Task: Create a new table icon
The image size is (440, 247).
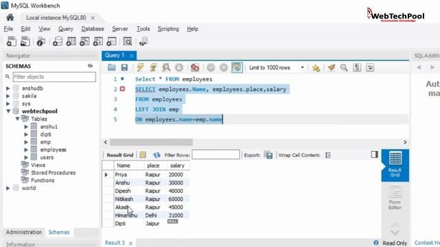Action: [x=71, y=41]
